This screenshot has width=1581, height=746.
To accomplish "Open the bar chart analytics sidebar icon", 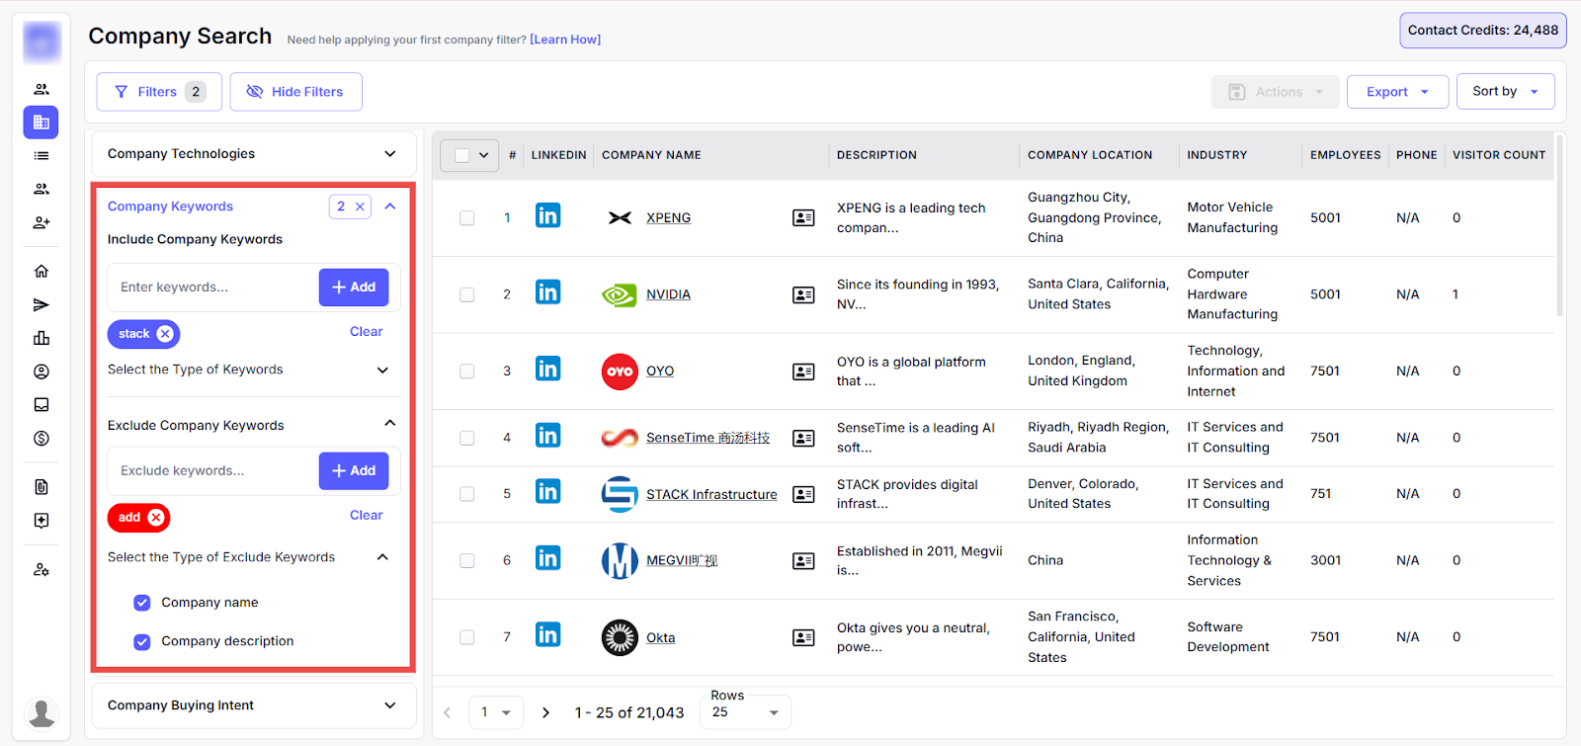I will click(42, 338).
